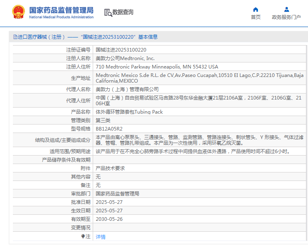Click agent name 美敦力（上海）管理有限公司
The height and width of the screenshot is (245, 308).
[x=127, y=89]
